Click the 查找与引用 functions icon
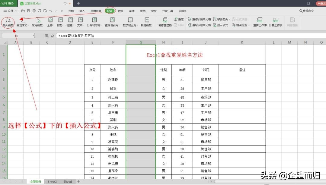 pos(112,20)
